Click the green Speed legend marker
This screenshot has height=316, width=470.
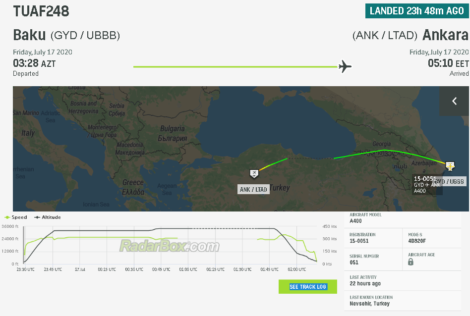[7, 217]
